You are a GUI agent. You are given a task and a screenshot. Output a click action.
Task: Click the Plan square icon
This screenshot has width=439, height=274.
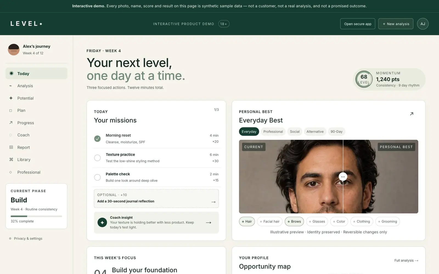click(x=11, y=110)
